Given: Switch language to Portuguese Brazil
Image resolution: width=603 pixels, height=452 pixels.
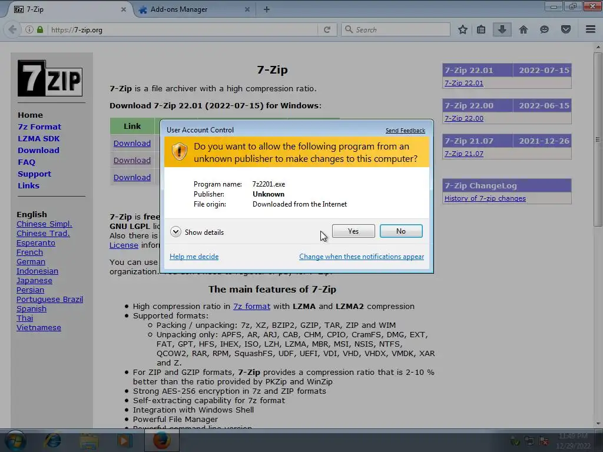Looking at the screenshot, I should point(49,300).
